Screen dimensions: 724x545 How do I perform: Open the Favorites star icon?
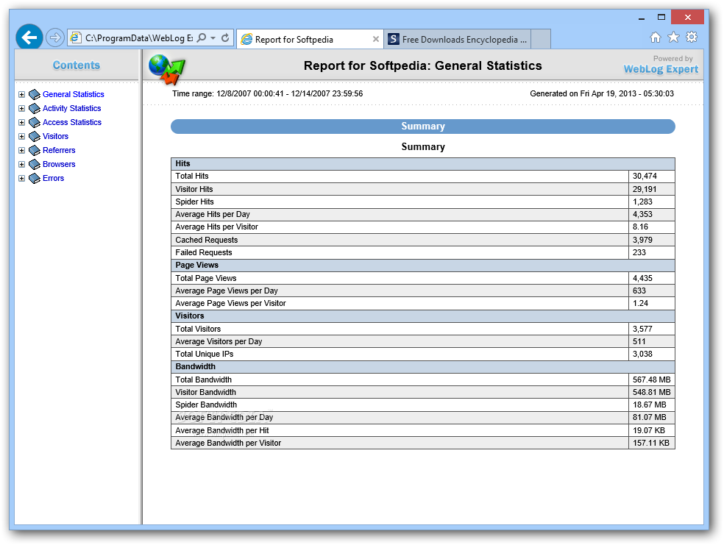674,37
